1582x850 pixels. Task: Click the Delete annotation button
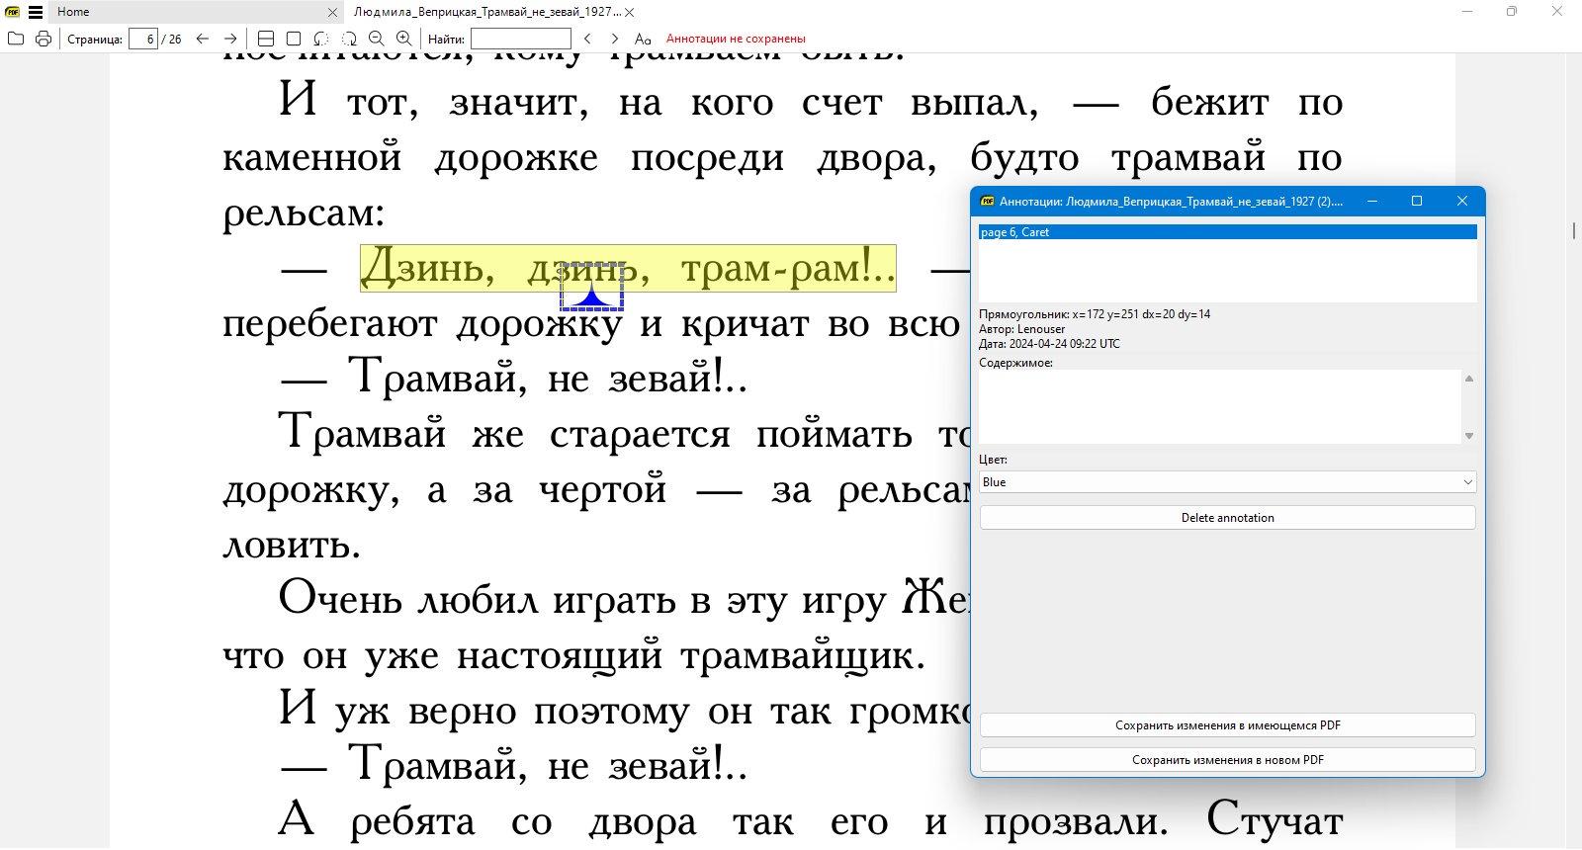1227,518
